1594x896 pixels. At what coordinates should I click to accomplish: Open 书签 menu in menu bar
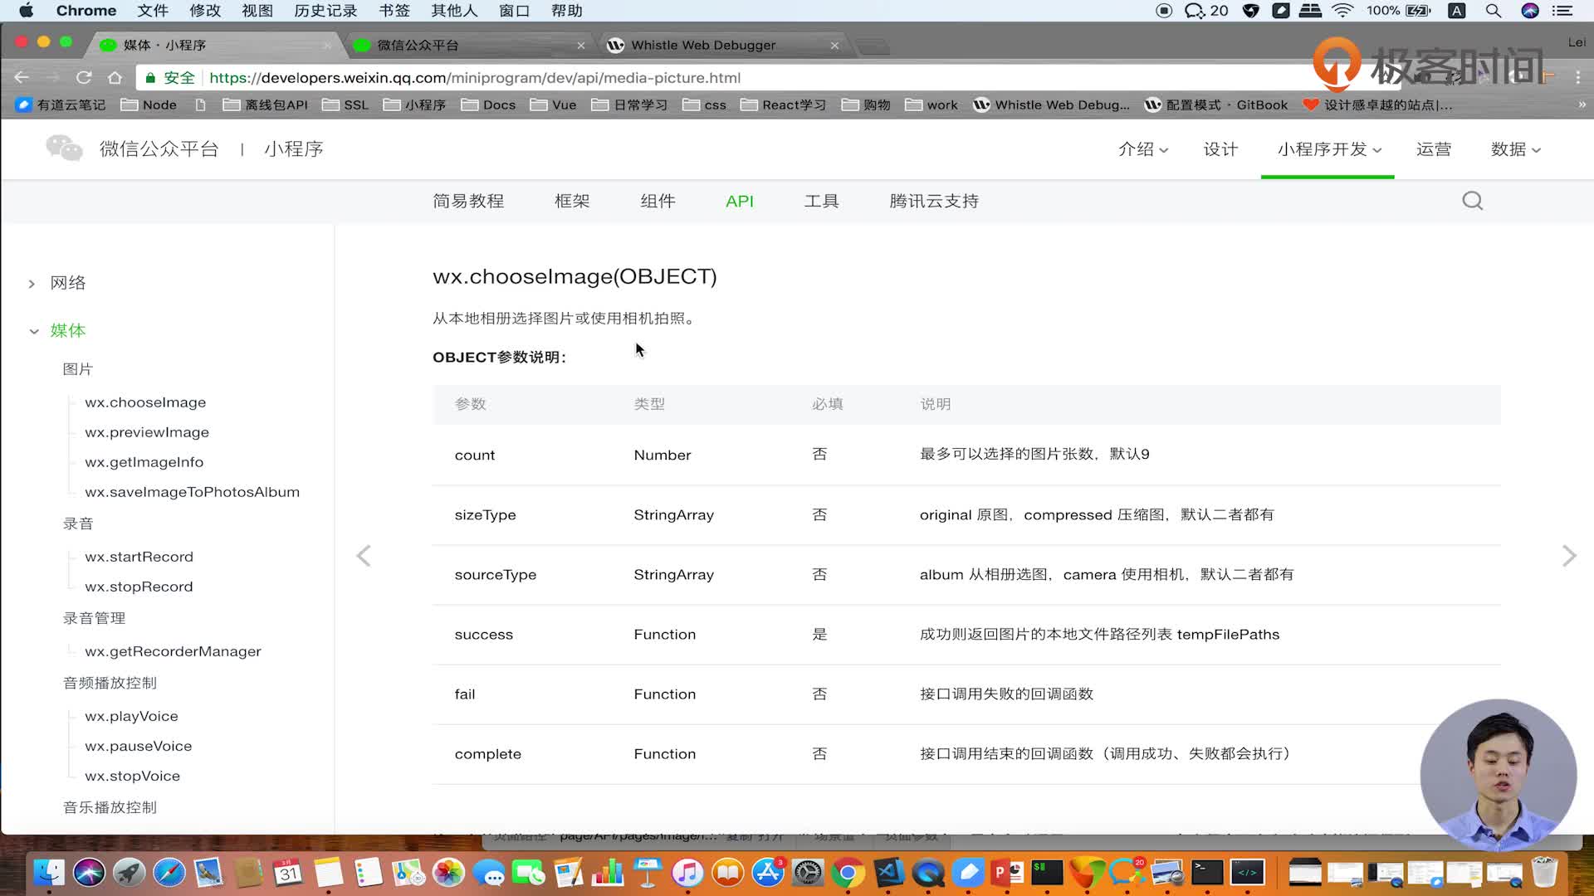[394, 11]
